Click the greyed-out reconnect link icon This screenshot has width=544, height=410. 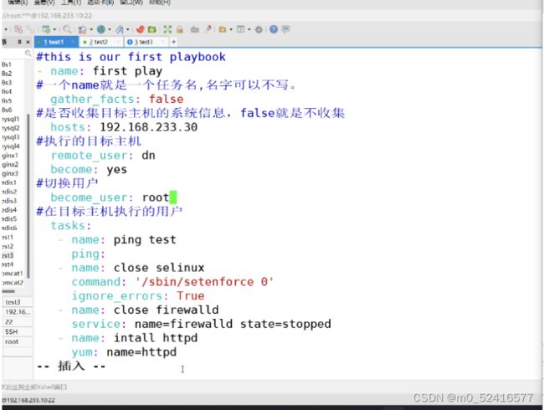[x=30, y=29]
